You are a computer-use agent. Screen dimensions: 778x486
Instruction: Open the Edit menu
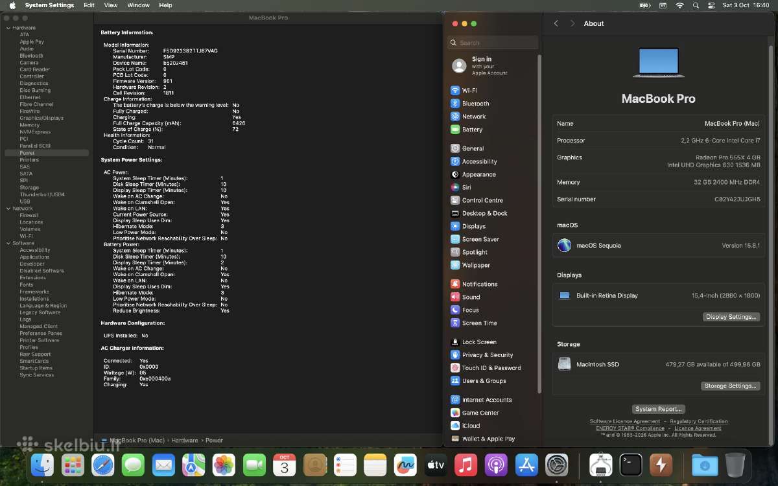(x=89, y=5)
